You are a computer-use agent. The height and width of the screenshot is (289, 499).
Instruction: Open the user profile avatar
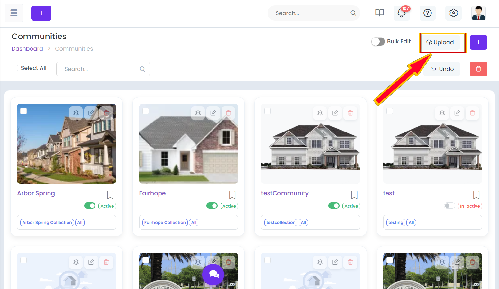[478, 13]
